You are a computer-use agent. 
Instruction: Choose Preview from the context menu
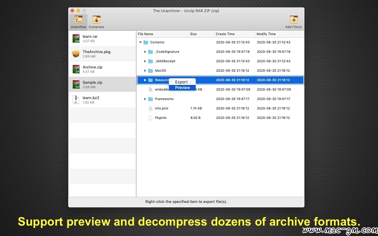182,88
